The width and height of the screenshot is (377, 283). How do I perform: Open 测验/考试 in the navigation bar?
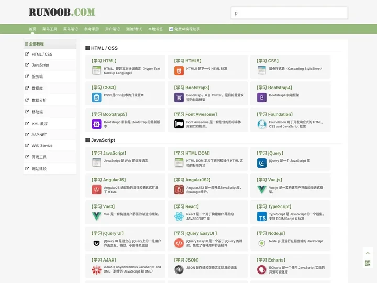pos(134,29)
